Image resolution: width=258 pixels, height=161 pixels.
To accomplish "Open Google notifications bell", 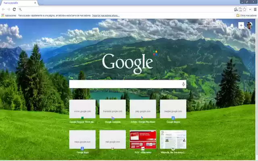I will click(232, 25).
